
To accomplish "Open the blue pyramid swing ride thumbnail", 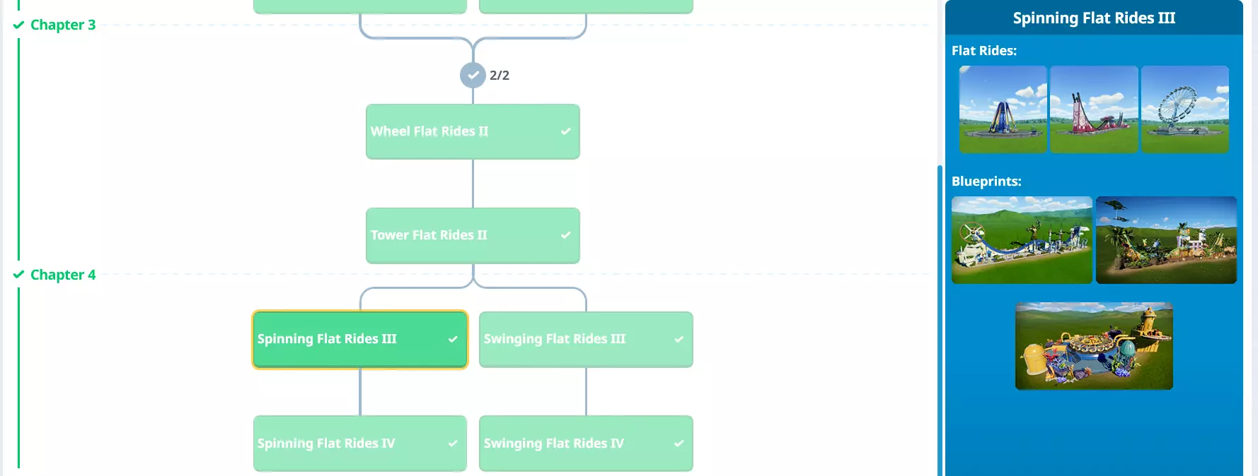I will [1003, 109].
